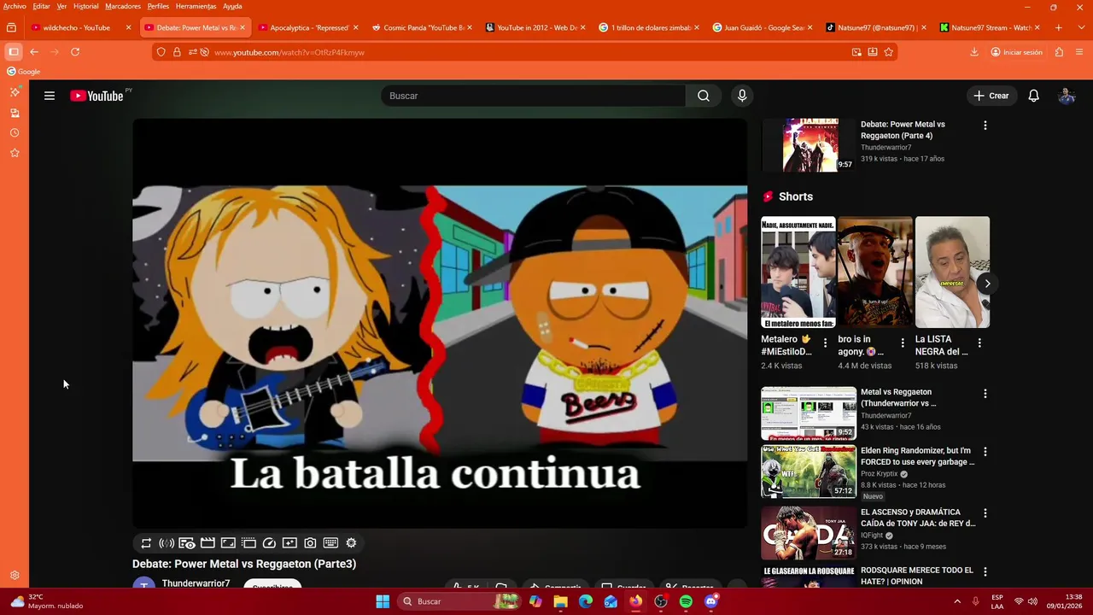
Task: Open options for the Metalero short
Action: pos(825,343)
